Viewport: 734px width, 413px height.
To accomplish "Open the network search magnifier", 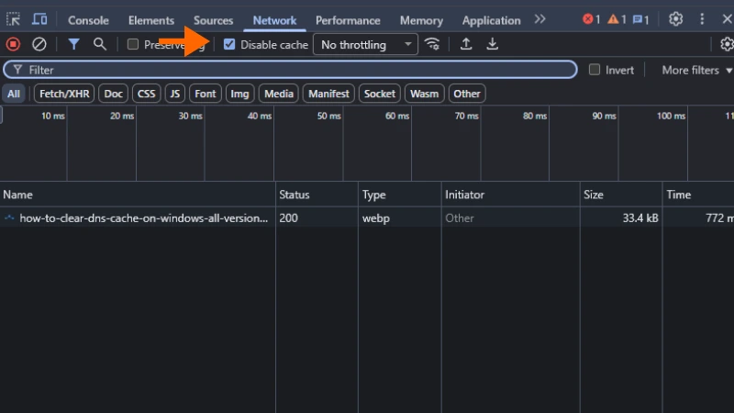I will (100, 44).
